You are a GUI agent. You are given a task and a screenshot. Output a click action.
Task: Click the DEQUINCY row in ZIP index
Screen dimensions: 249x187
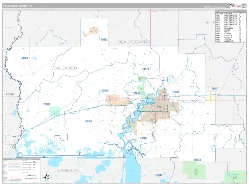click(x=228, y=28)
